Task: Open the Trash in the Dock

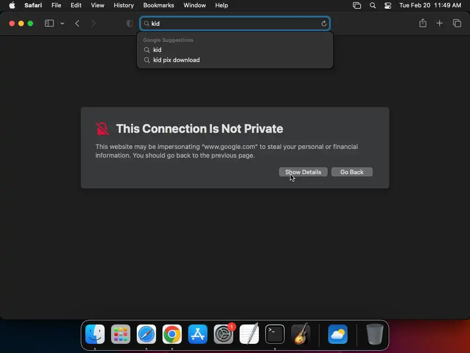Action: coord(375,334)
